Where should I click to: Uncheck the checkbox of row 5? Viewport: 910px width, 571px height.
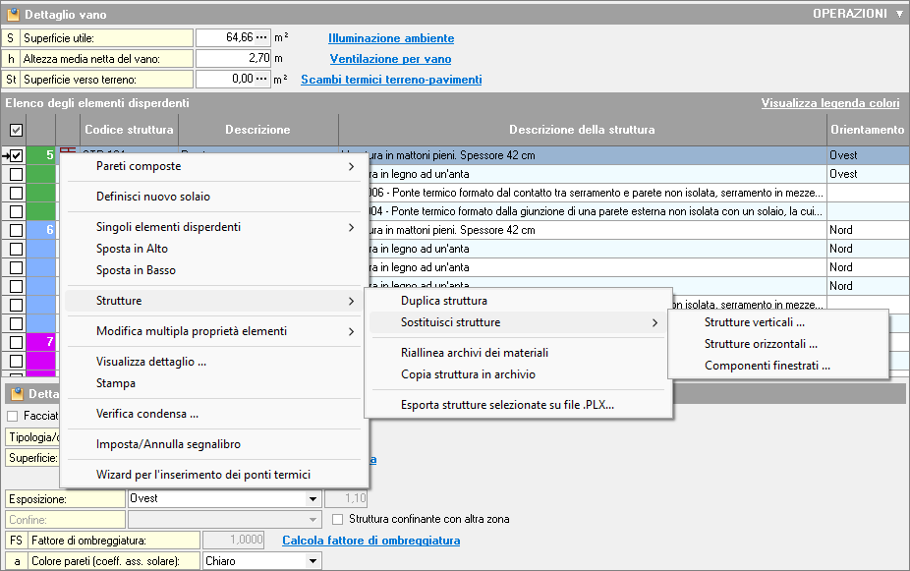pos(16,155)
